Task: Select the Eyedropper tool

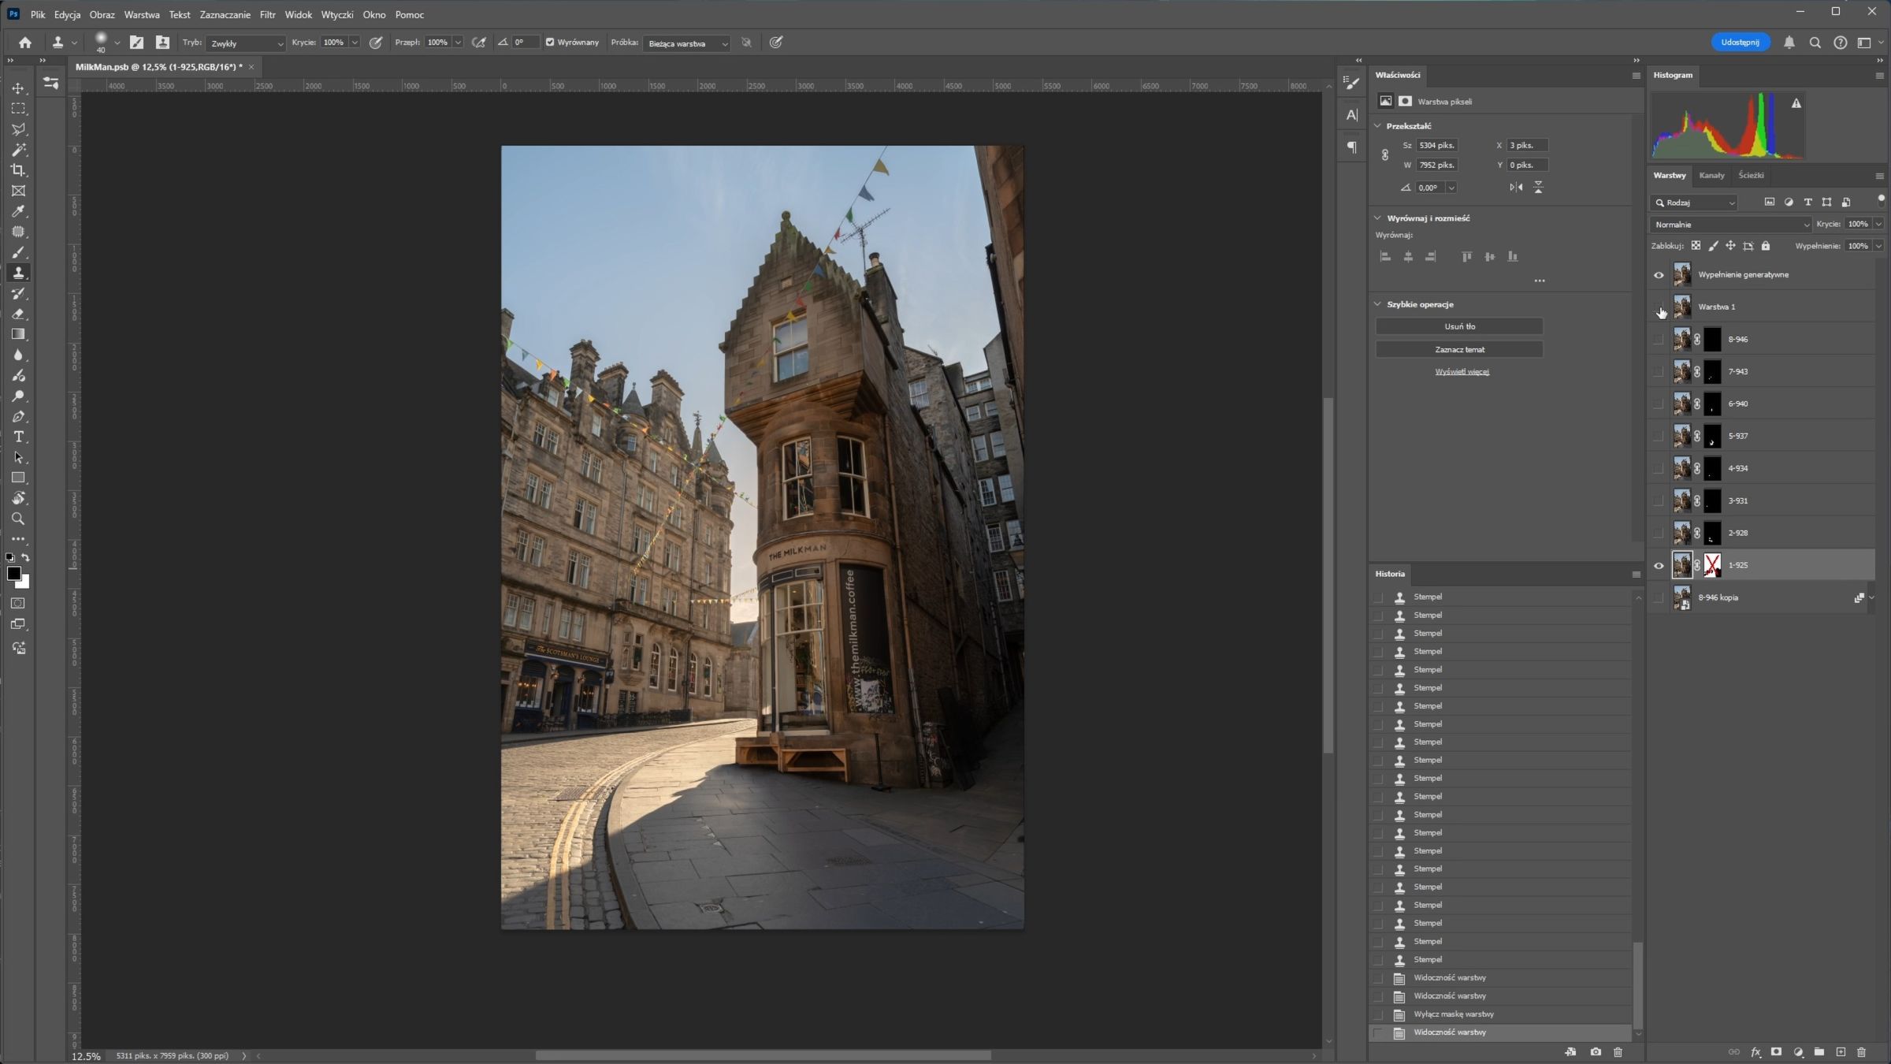Action: click(x=18, y=211)
